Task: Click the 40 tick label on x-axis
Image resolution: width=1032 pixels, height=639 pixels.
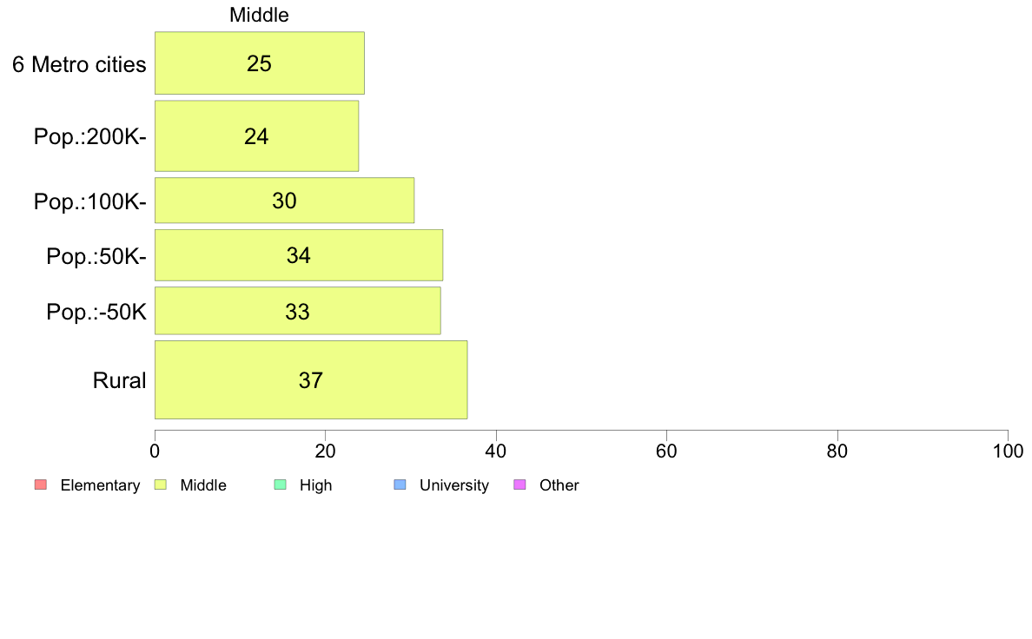Action: pos(495,451)
